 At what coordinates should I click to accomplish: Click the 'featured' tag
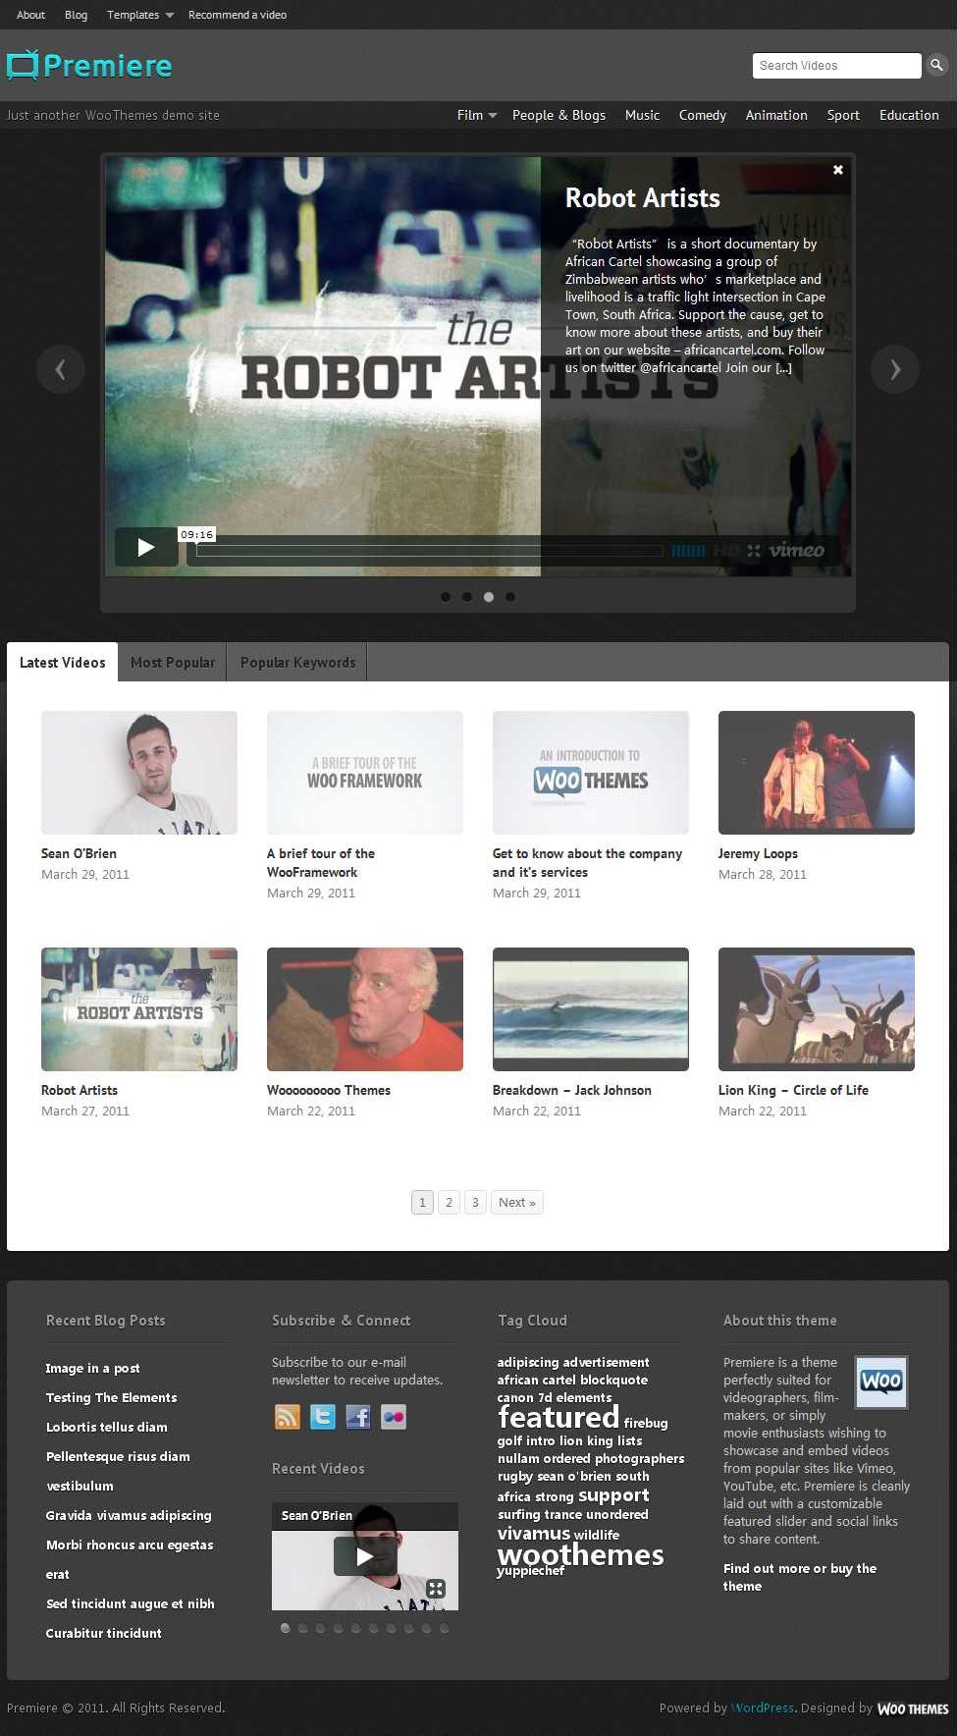(x=558, y=1418)
